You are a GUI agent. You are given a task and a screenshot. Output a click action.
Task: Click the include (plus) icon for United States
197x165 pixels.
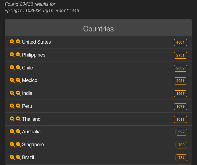(12, 42)
